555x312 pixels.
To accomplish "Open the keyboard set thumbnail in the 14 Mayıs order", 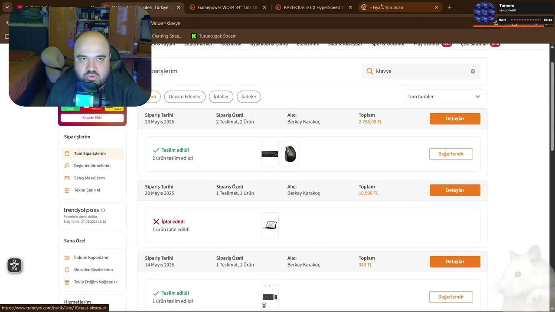I will [x=270, y=297].
